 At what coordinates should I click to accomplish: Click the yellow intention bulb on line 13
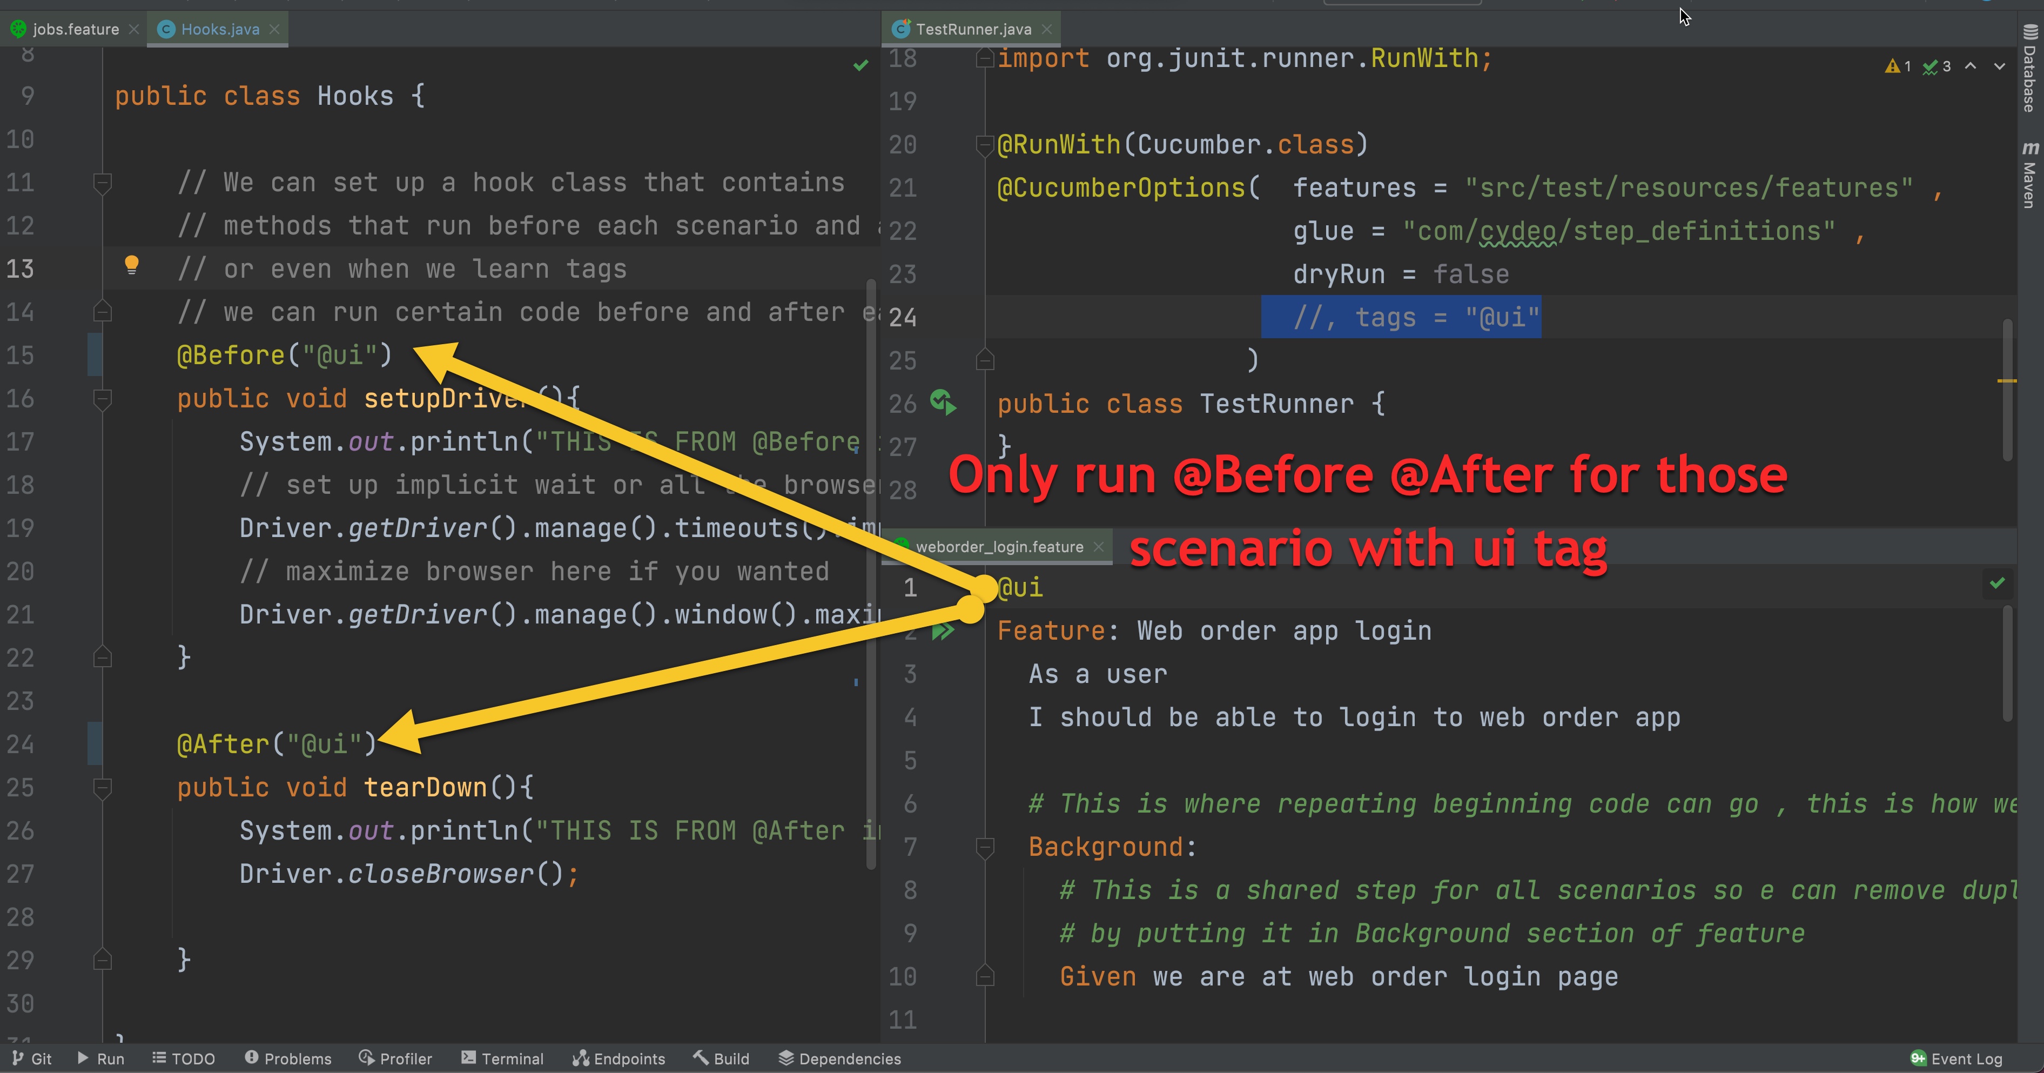(132, 265)
